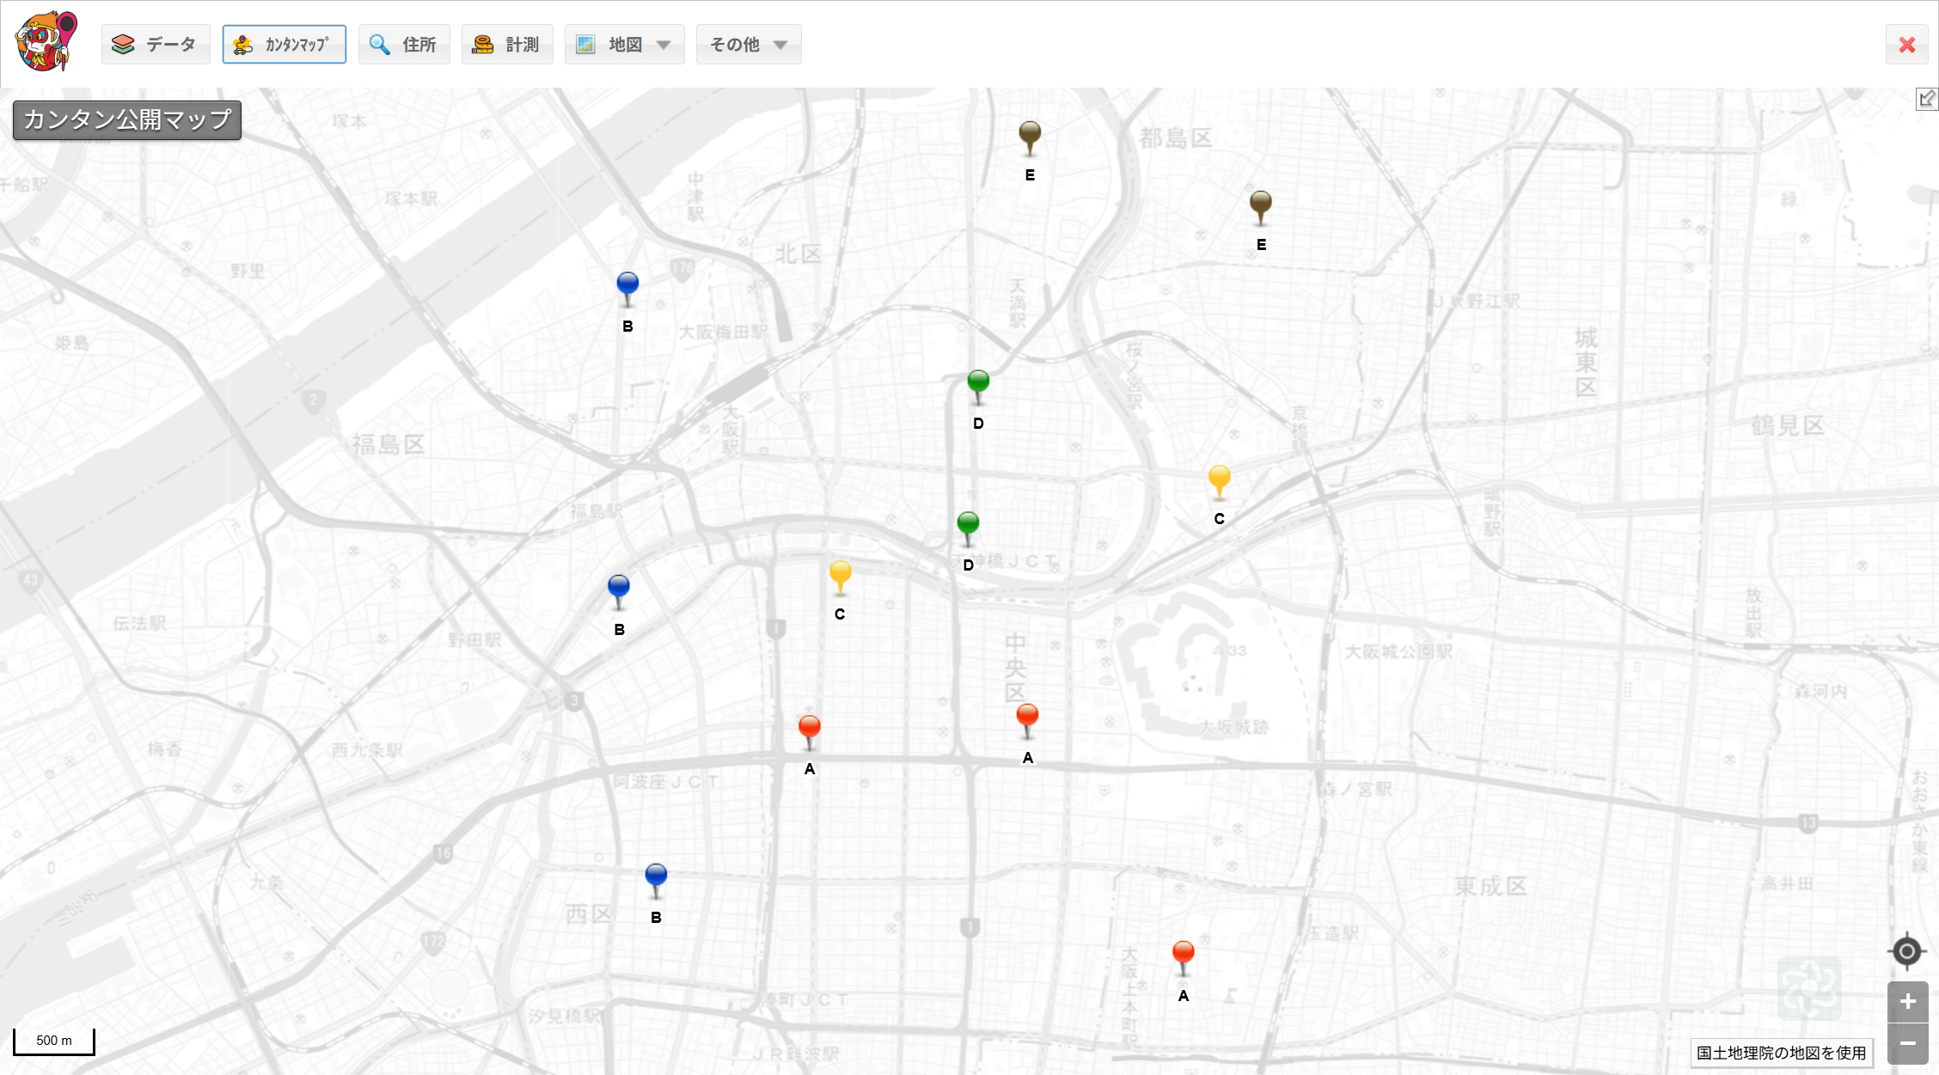Select the 計測 measurement tool
The image size is (1939, 1075).
[507, 45]
